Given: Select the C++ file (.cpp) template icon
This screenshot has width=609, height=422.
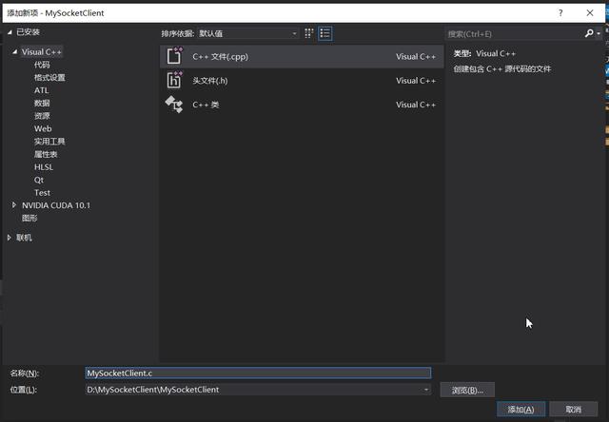Looking at the screenshot, I should (174, 56).
